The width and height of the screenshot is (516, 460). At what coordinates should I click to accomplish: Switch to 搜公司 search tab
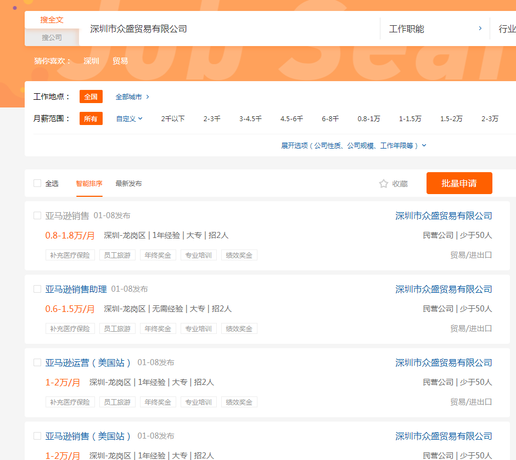pyautogui.click(x=52, y=37)
